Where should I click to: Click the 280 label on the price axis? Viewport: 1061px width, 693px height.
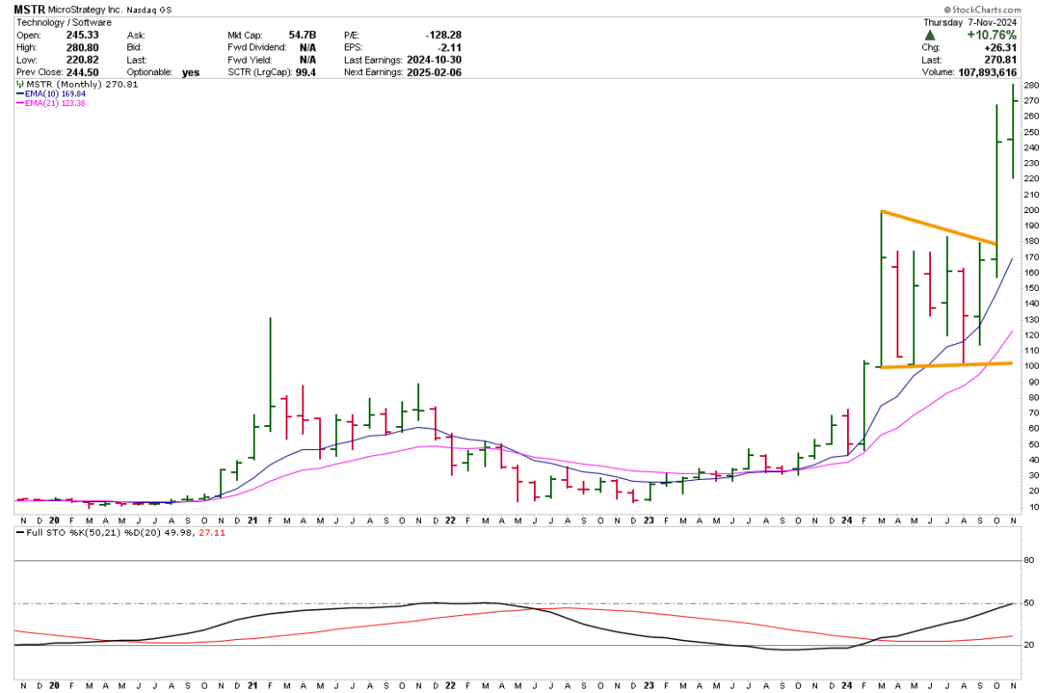pos(1030,86)
